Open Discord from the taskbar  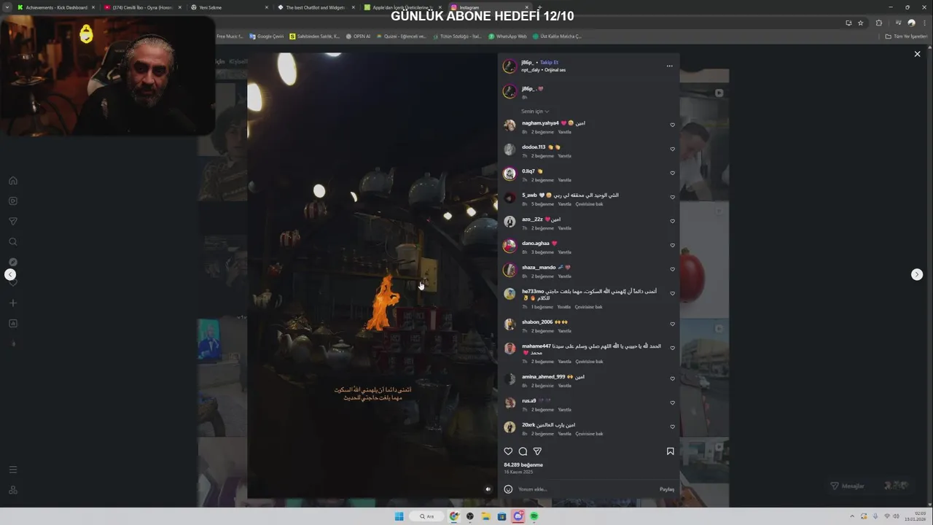pos(518,516)
